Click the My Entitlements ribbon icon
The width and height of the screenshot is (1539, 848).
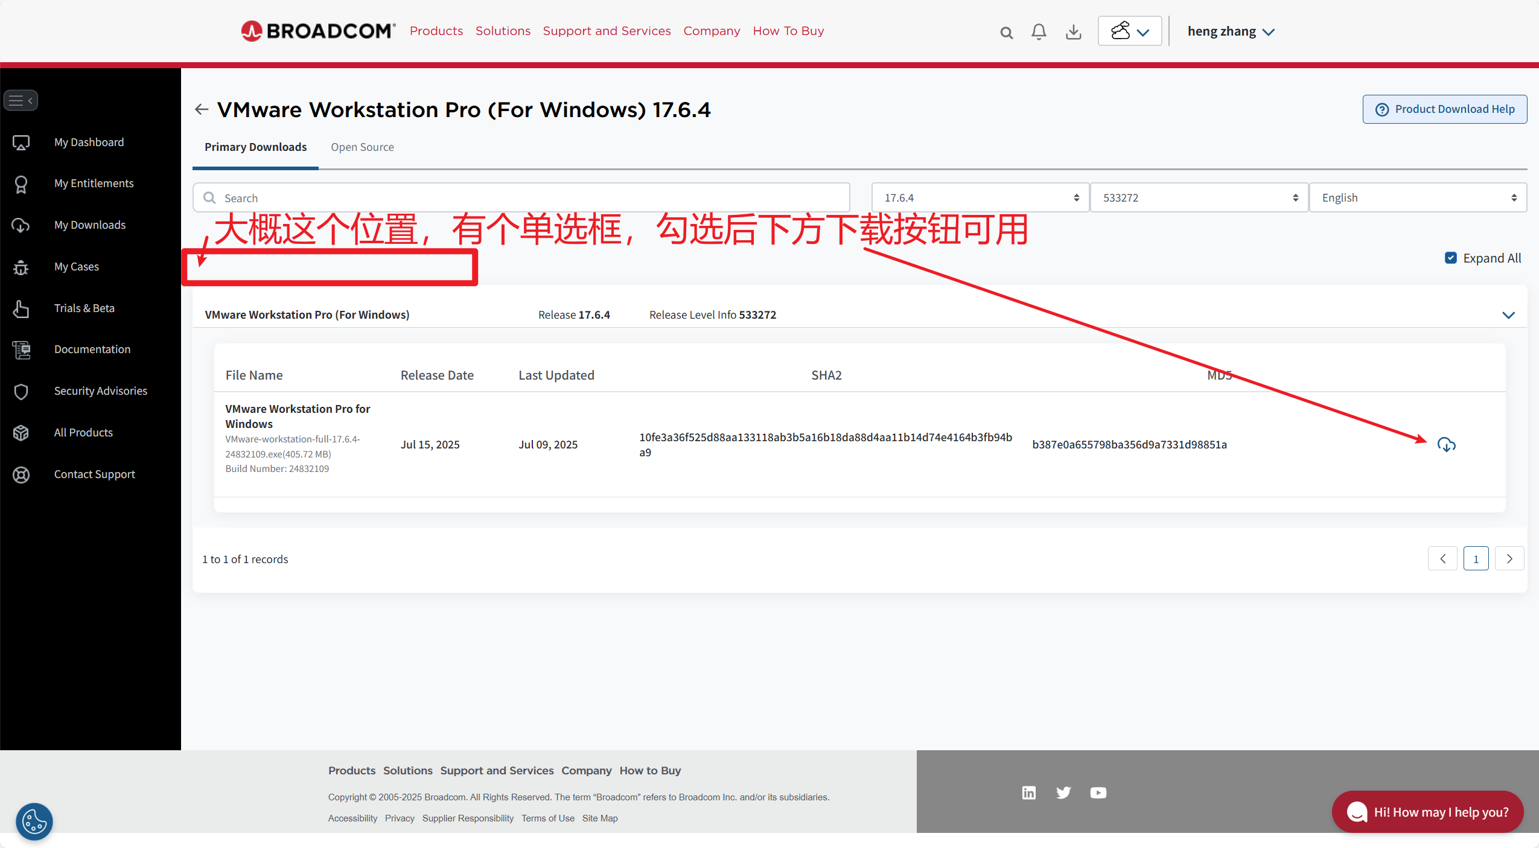[21, 184]
